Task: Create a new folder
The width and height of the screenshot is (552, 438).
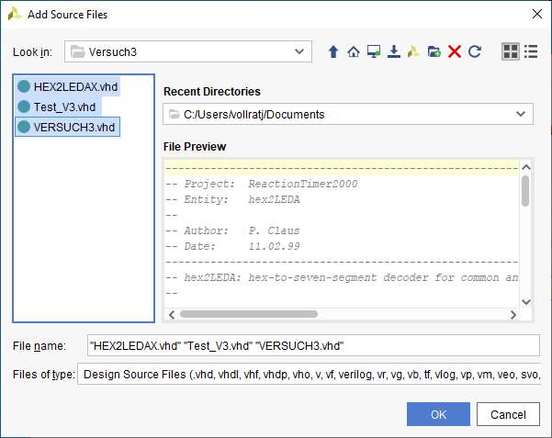Action: (x=434, y=52)
